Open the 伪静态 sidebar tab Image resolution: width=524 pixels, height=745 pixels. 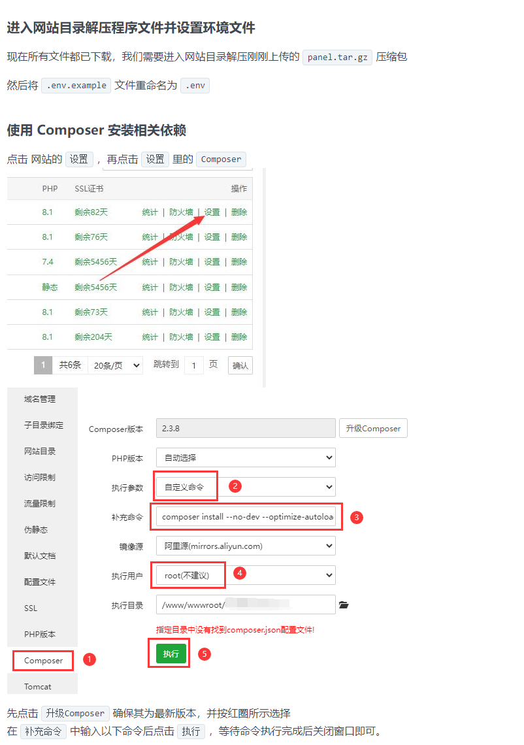pos(36,530)
